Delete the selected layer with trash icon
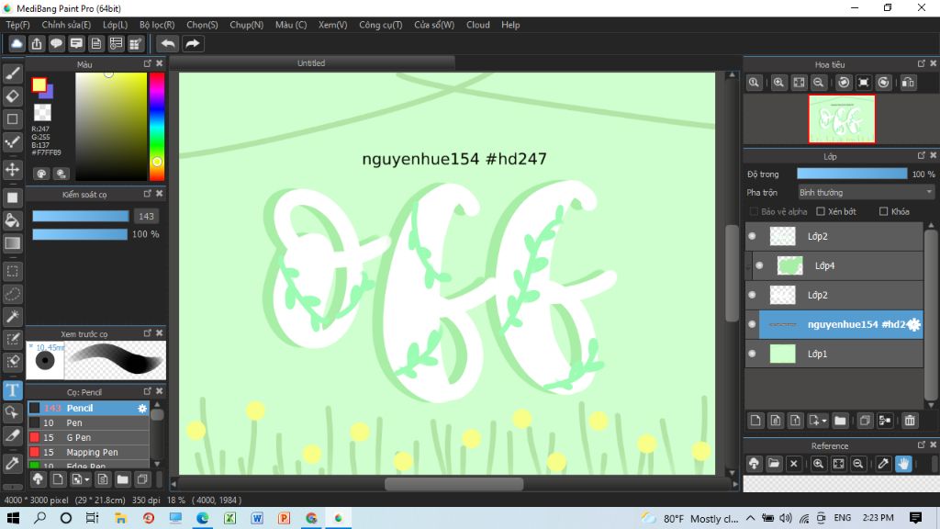Screen dimensions: 940x529 910,421
